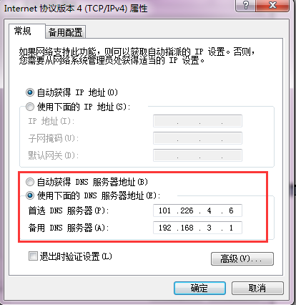
Task: Click the 子网掩码 subnet mask field
Action: coord(197,138)
